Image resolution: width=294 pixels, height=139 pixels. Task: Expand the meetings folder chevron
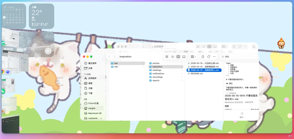point(182,70)
